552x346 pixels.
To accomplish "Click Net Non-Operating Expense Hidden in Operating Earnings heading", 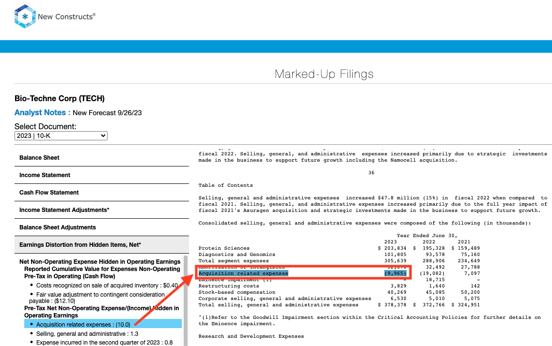I will click(x=100, y=262).
